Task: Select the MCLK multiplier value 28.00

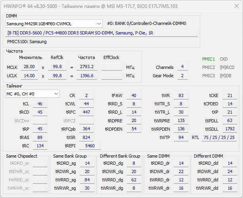Action: click(x=30, y=67)
